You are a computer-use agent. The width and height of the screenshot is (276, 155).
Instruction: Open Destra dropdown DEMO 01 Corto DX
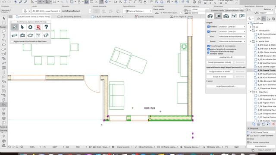(x=232, y=31)
